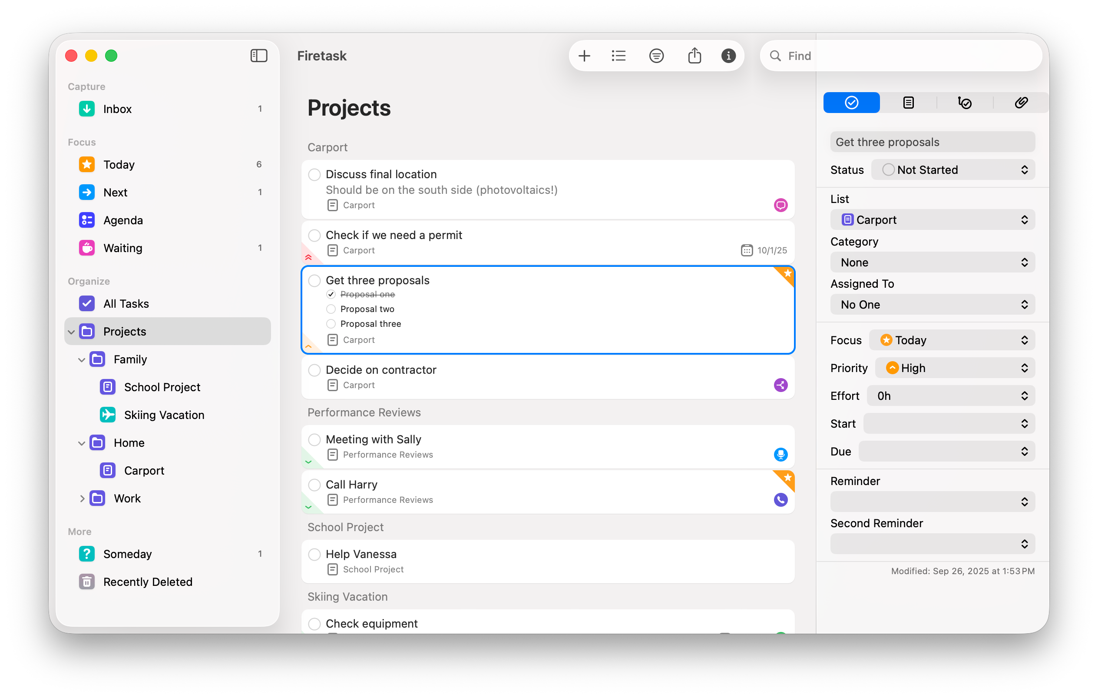
Task: Click the plus add-task toolbar icon
Action: 584,56
